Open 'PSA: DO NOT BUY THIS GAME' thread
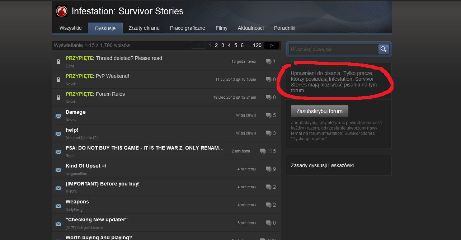Screen dimensions: 461x240 pyautogui.click(x=145, y=148)
